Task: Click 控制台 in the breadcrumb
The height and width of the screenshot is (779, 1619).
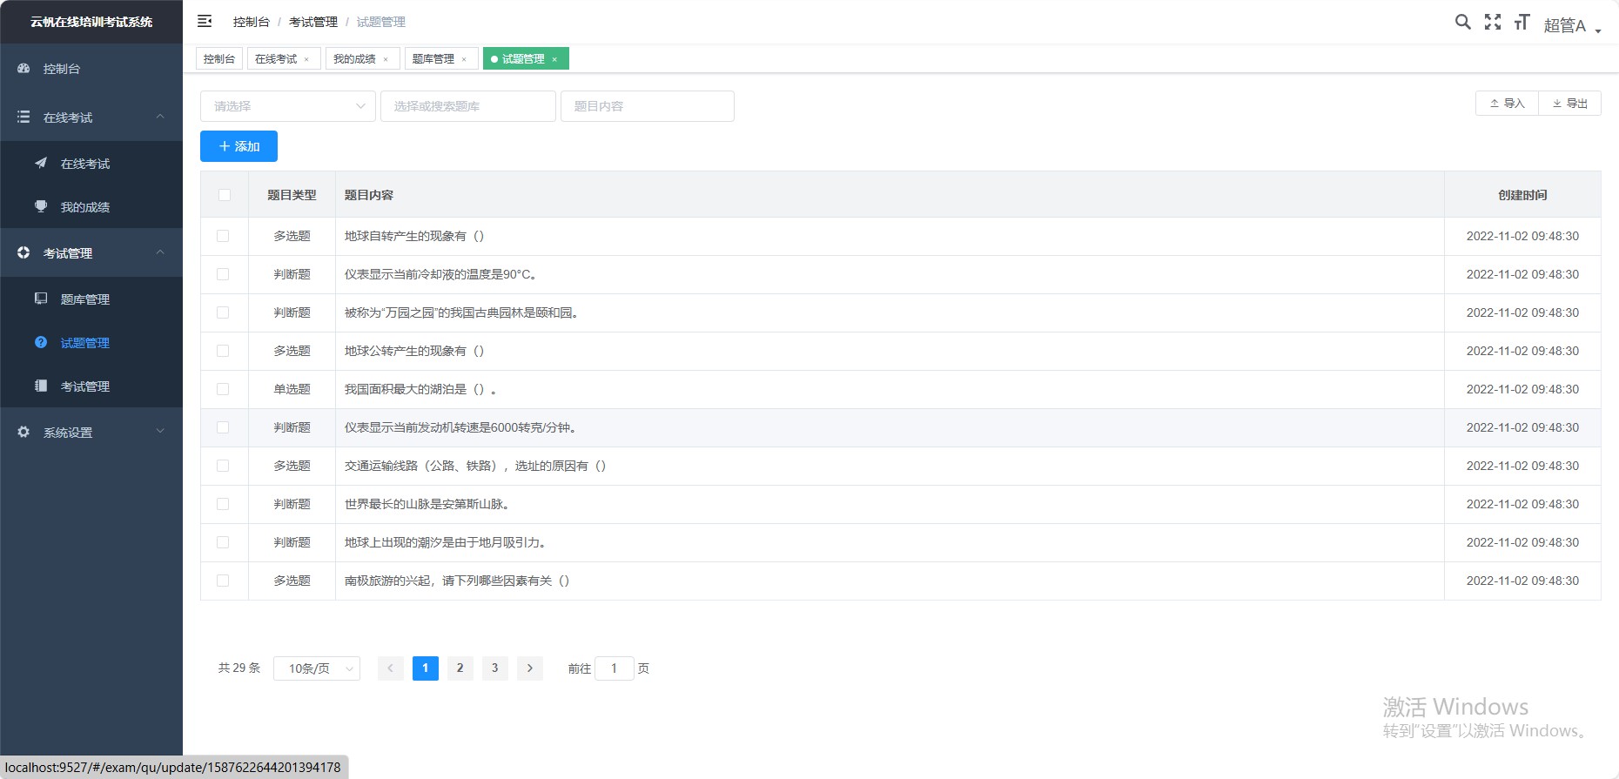Action: pos(251,22)
